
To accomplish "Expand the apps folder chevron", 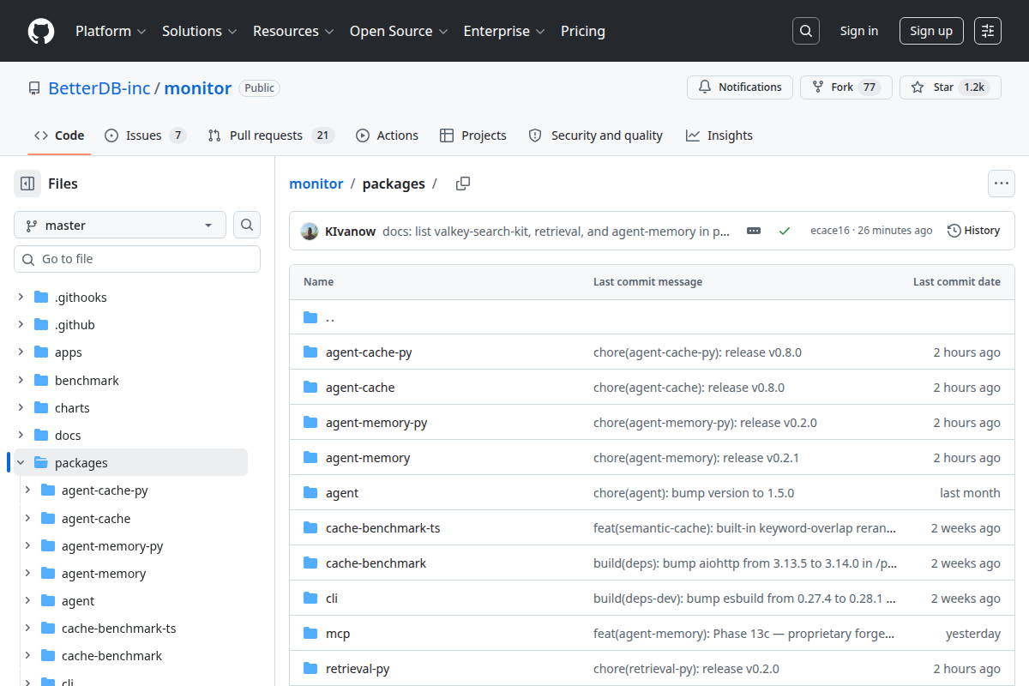I will coord(21,352).
